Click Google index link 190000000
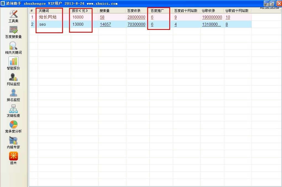 point(212,17)
